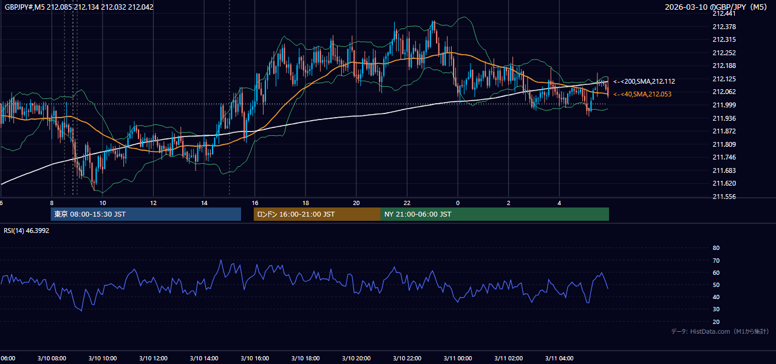Click the NY 21:00-06:00 JST session bar
The image size is (776, 364).
coord(495,214)
